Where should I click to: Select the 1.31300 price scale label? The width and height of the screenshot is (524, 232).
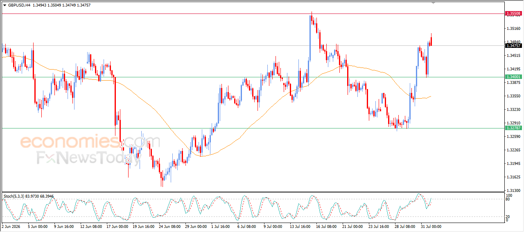[x=513, y=191]
